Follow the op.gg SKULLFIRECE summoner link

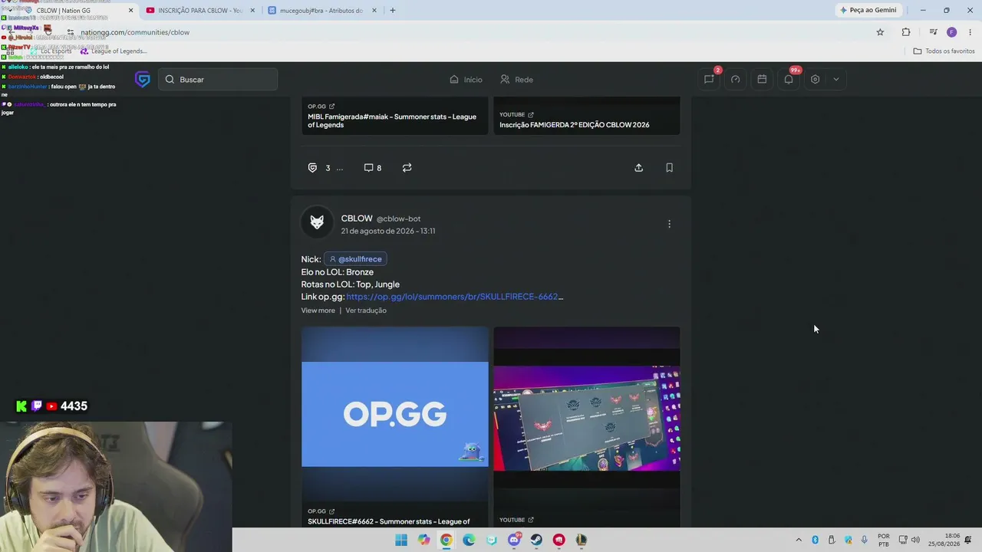point(454,297)
